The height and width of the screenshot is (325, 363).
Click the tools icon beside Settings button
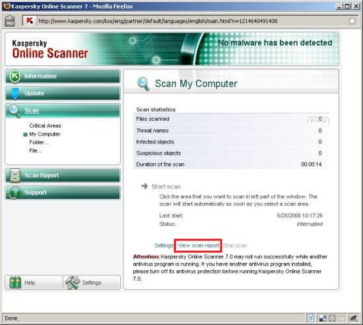tap(73, 282)
